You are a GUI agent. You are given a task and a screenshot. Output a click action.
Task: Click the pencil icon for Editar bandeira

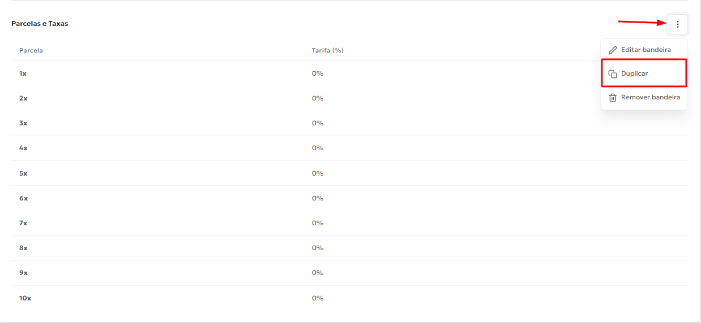point(612,50)
